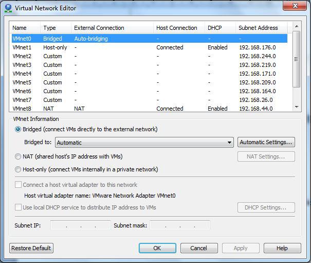Select the VMnet8 NAT network row
311x263 pixels.
(x=150, y=109)
